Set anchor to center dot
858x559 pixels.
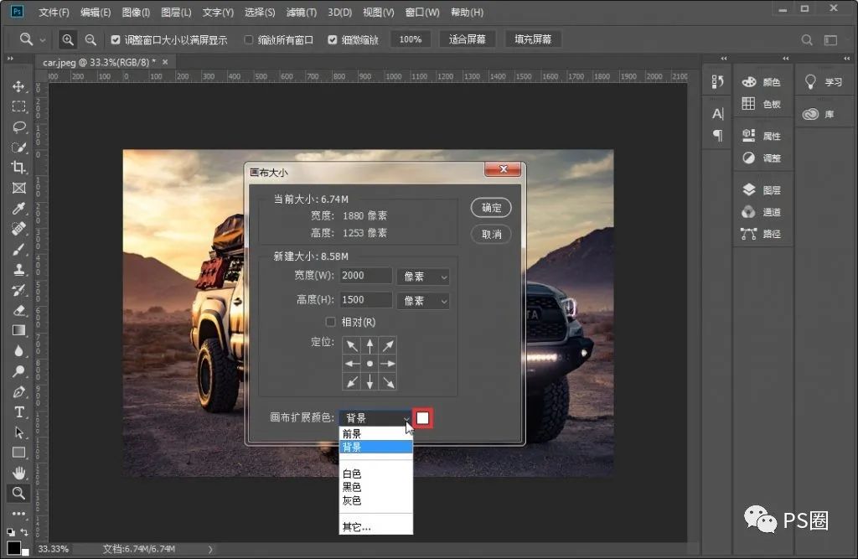tap(370, 364)
